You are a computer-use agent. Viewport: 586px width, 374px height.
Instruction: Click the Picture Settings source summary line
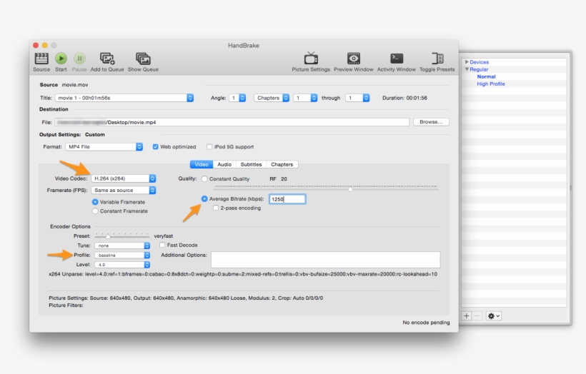click(186, 298)
